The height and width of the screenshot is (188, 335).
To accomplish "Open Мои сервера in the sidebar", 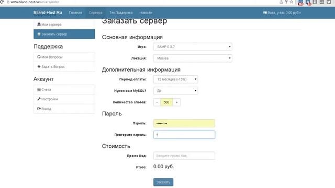I will tap(64, 25).
